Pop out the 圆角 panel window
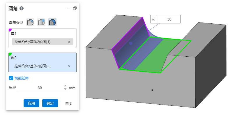 coord(75,8)
